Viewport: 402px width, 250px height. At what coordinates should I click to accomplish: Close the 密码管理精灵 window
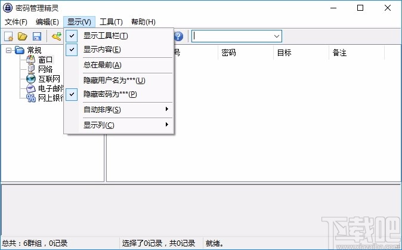(388, 8)
